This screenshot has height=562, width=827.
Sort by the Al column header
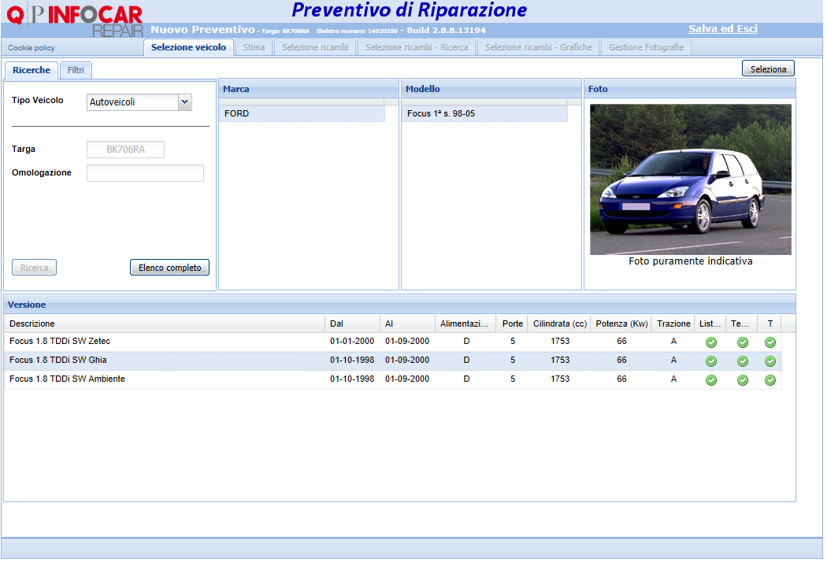pos(408,324)
